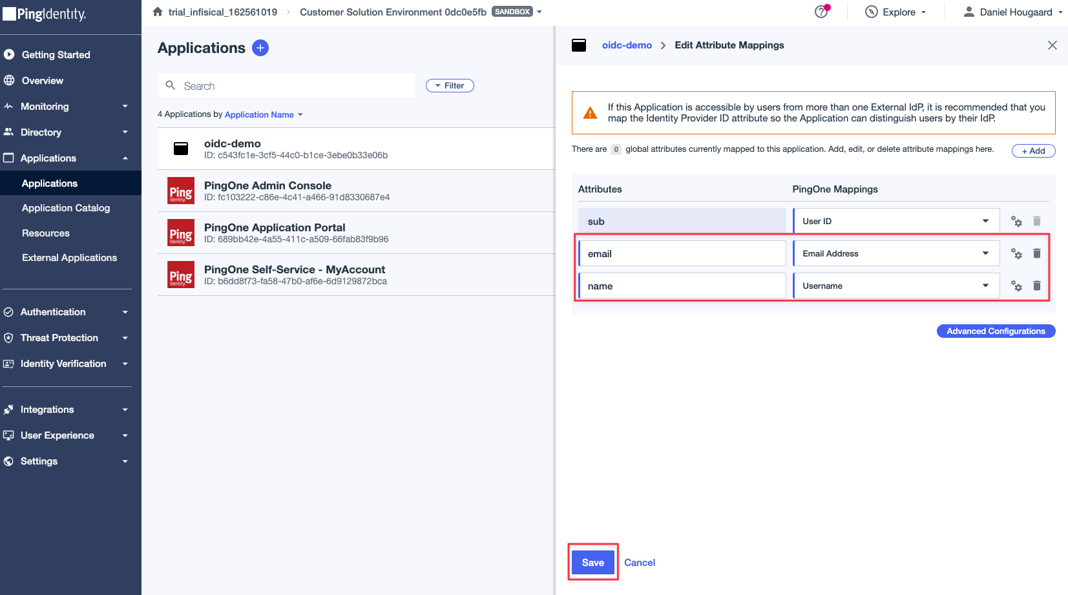Click the home icon beside trial_infisical
1068x595 pixels.
click(158, 12)
